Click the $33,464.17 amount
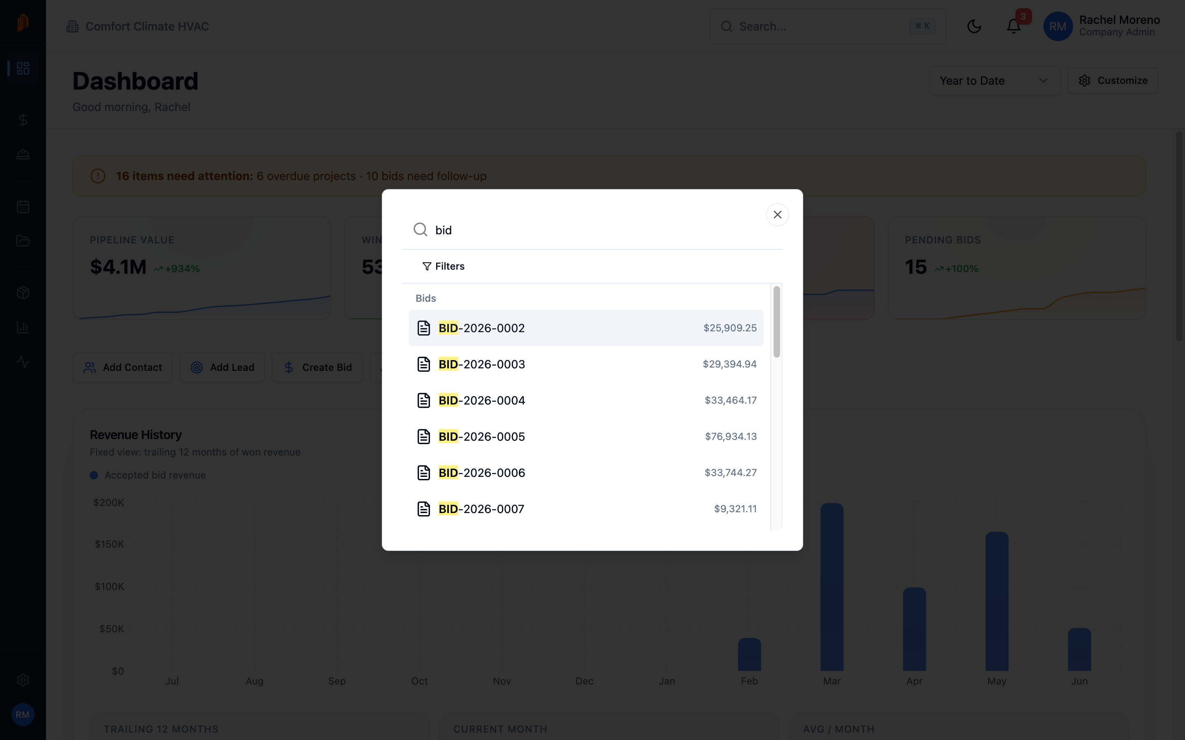This screenshot has height=740, width=1185. 731,400
